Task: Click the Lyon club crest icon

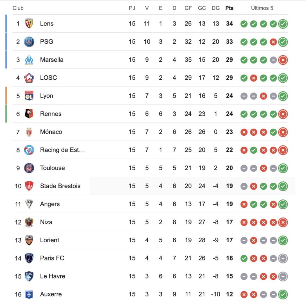Action: pyautogui.click(x=29, y=96)
